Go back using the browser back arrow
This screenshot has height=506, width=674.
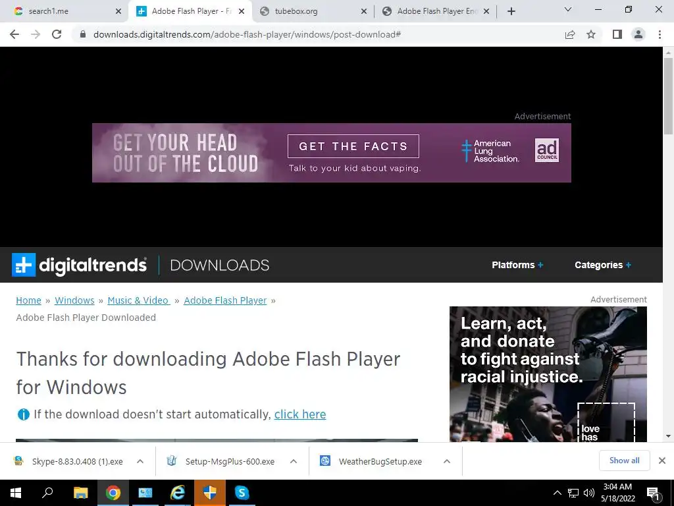14,34
